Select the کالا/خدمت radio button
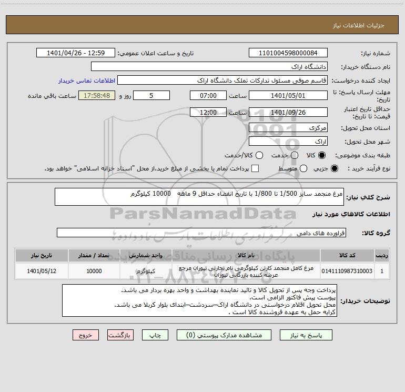The height and width of the screenshot is (392, 405). click(x=259, y=155)
